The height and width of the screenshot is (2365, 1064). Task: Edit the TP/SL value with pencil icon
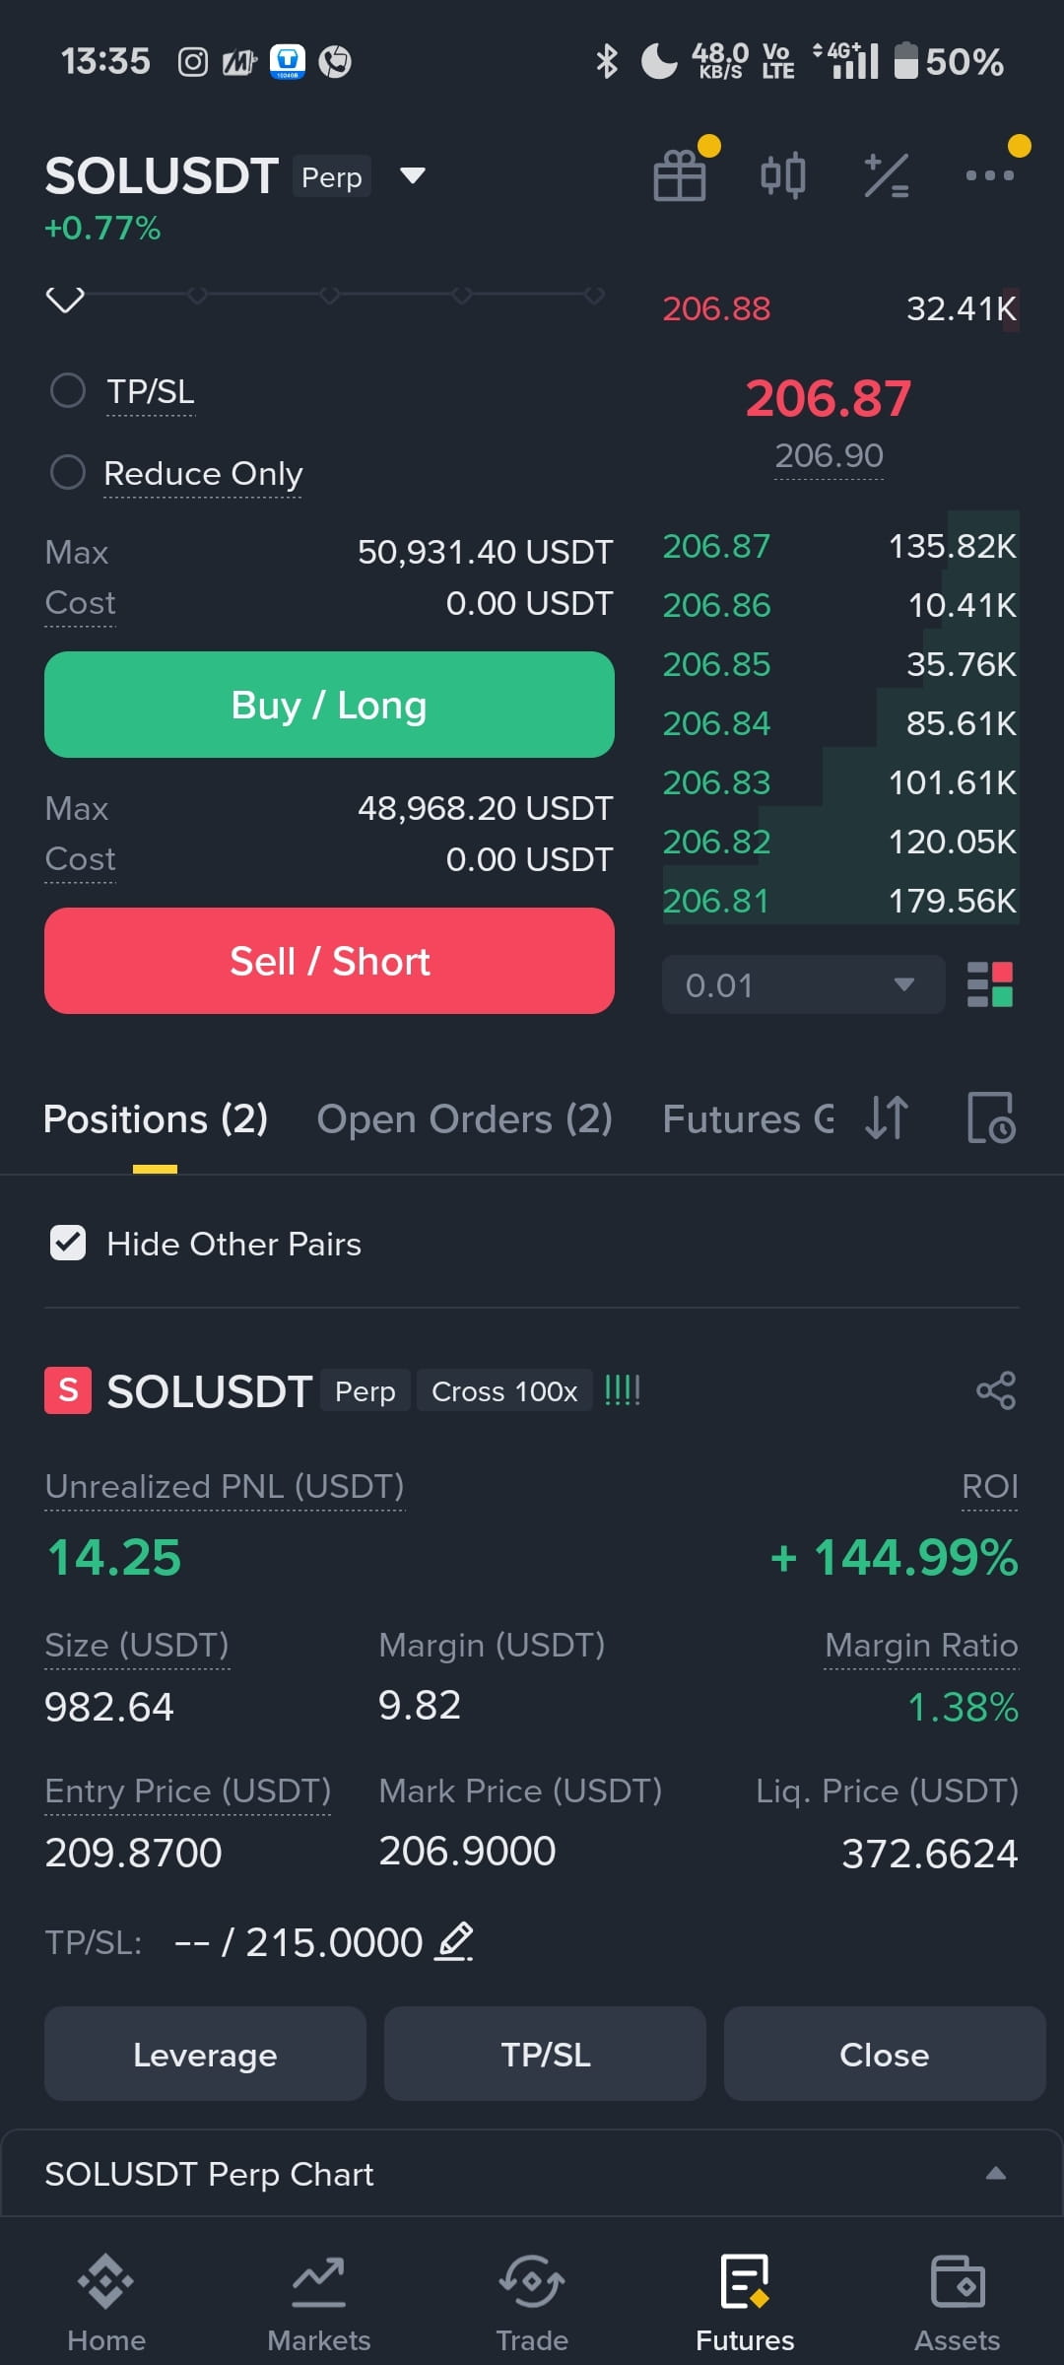click(454, 1942)
